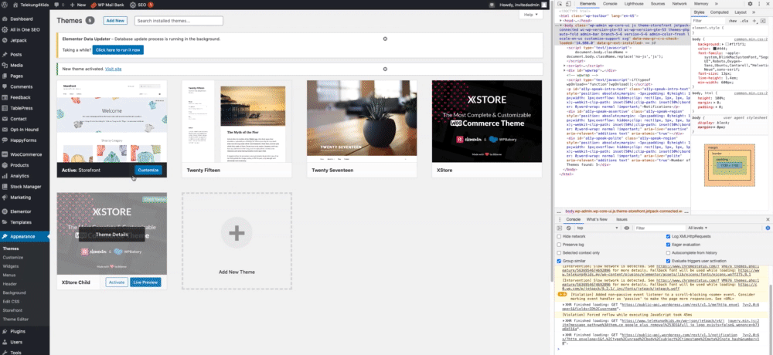Follow the Visit site link

[114, 69]
